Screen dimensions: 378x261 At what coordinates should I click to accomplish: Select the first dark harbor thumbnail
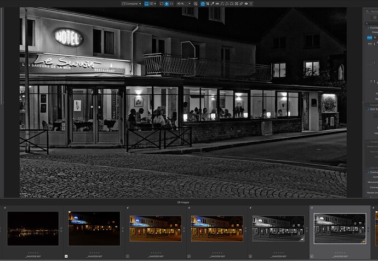pyautogui.click(x=33, y=228)
